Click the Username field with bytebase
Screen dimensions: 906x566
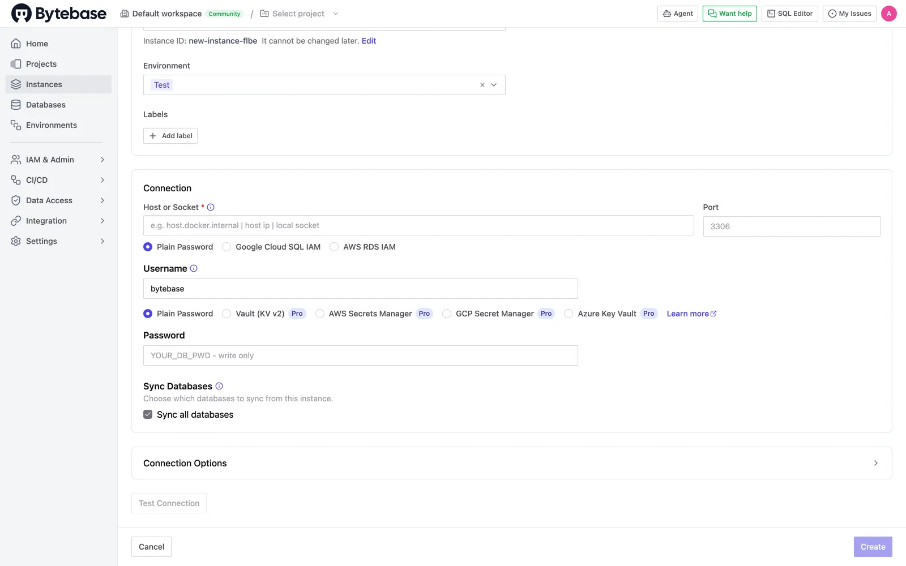(x=361, y=289)
